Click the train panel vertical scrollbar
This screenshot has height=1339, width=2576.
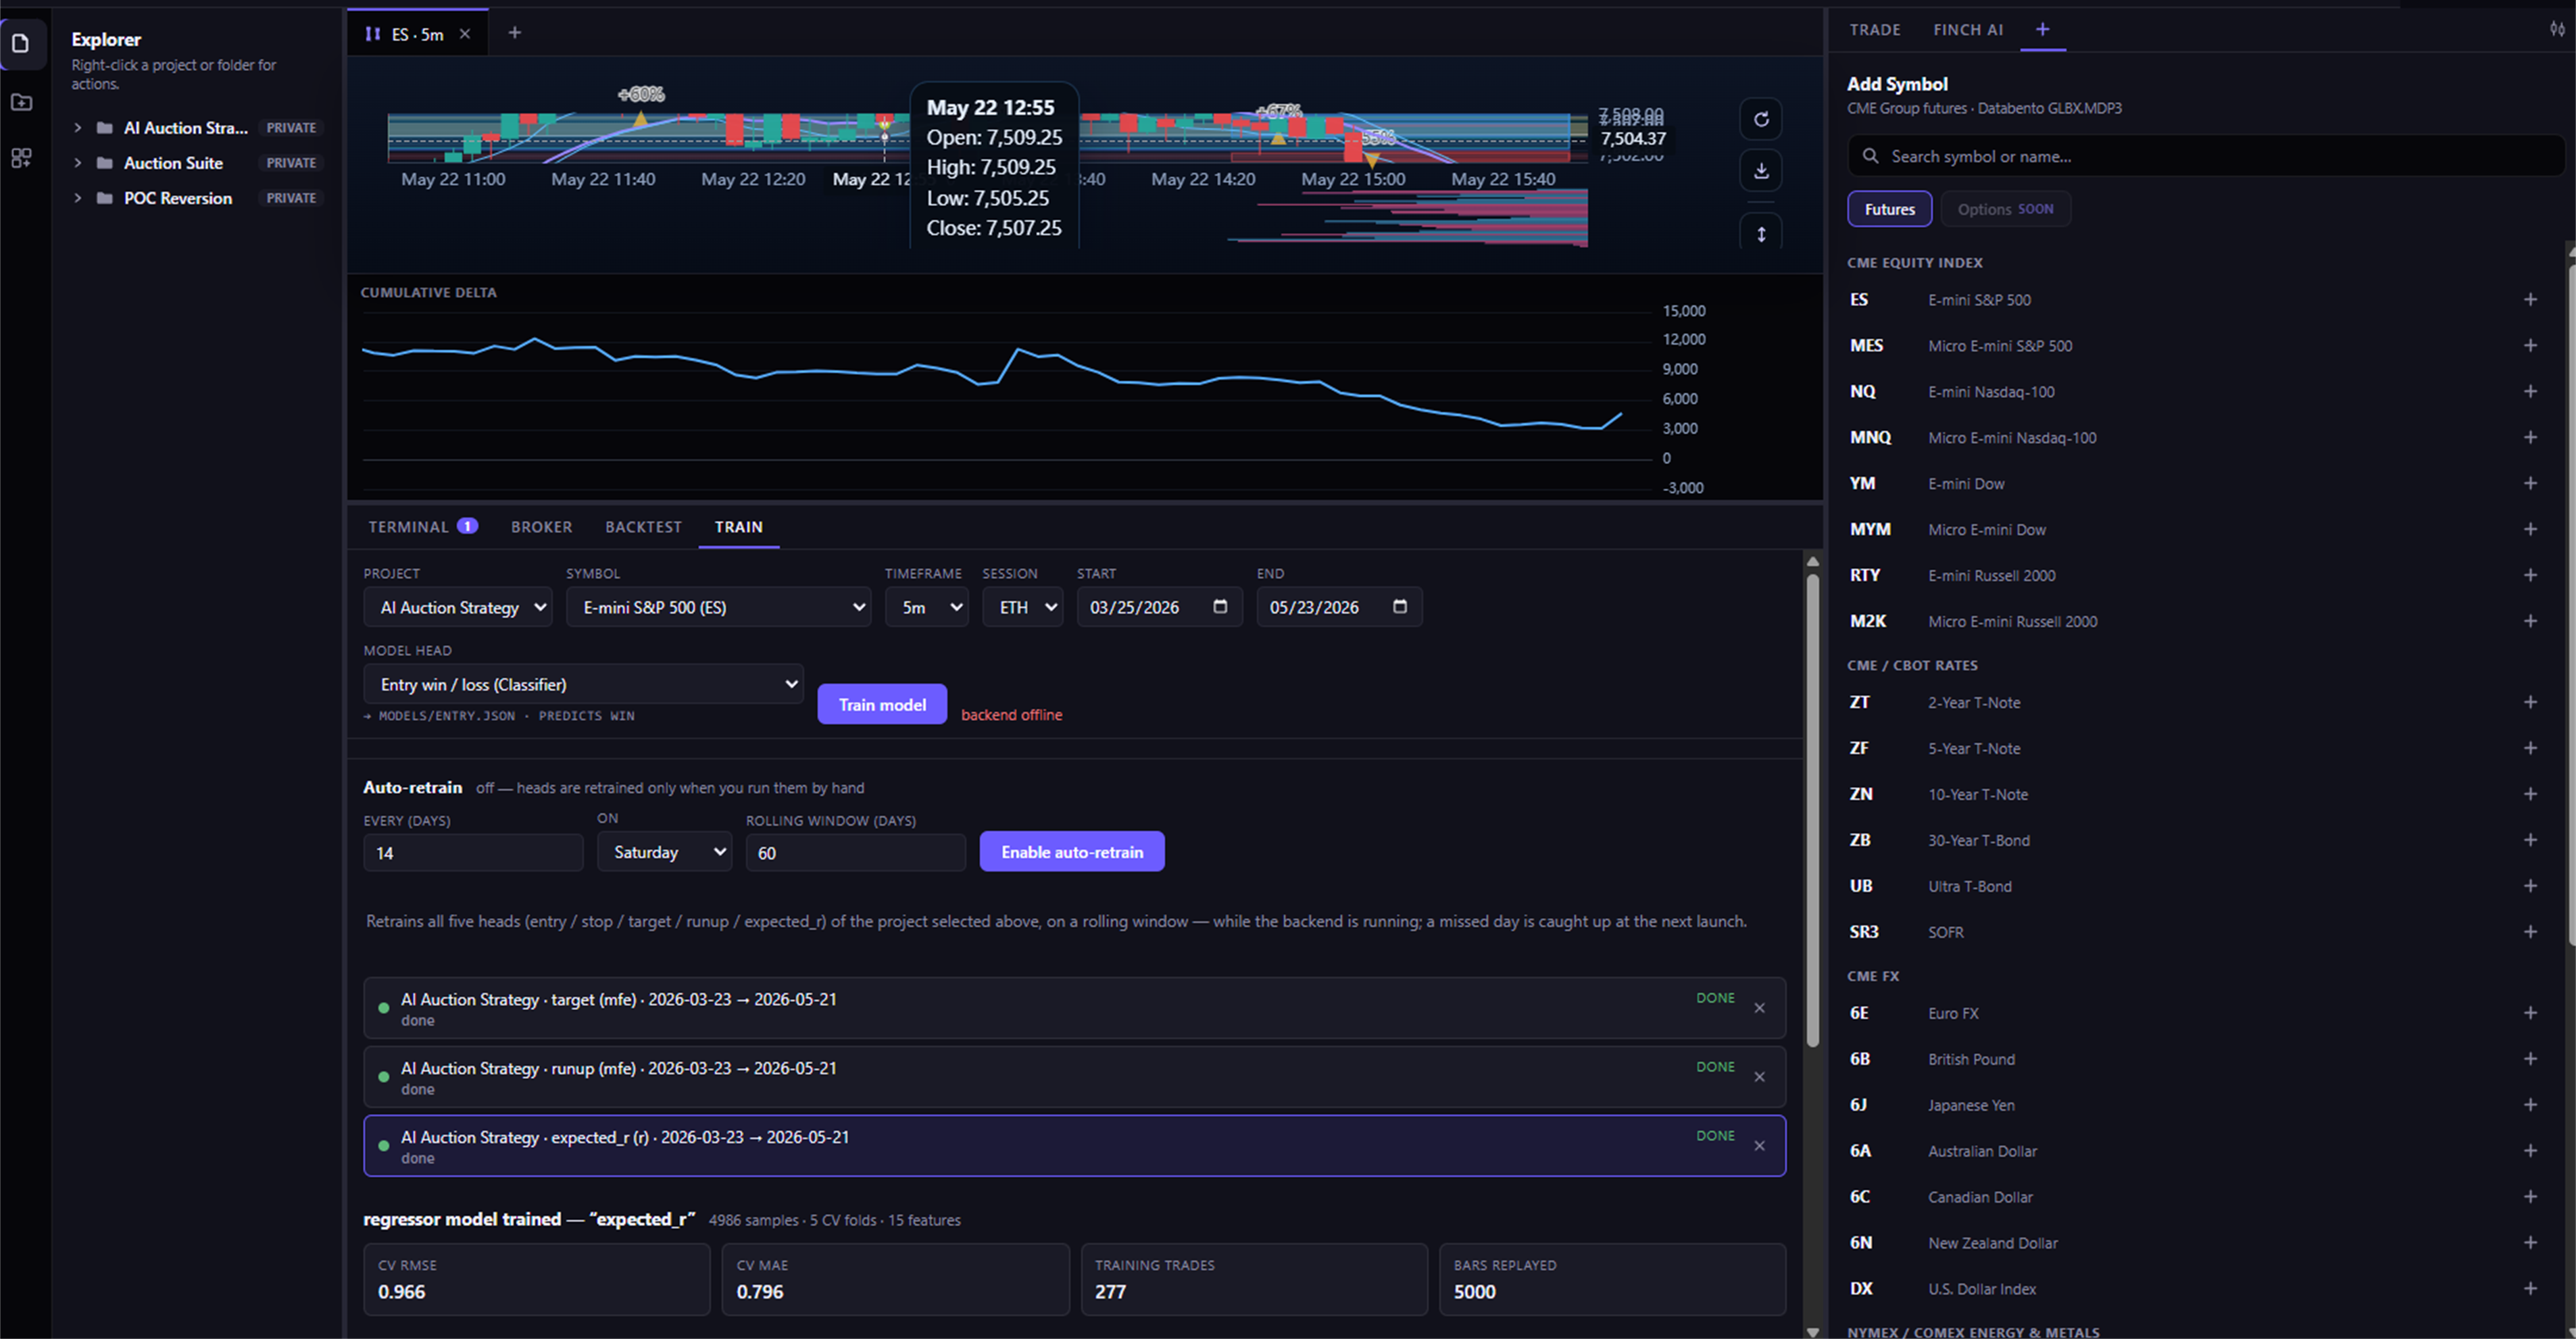coord(1812,810)
